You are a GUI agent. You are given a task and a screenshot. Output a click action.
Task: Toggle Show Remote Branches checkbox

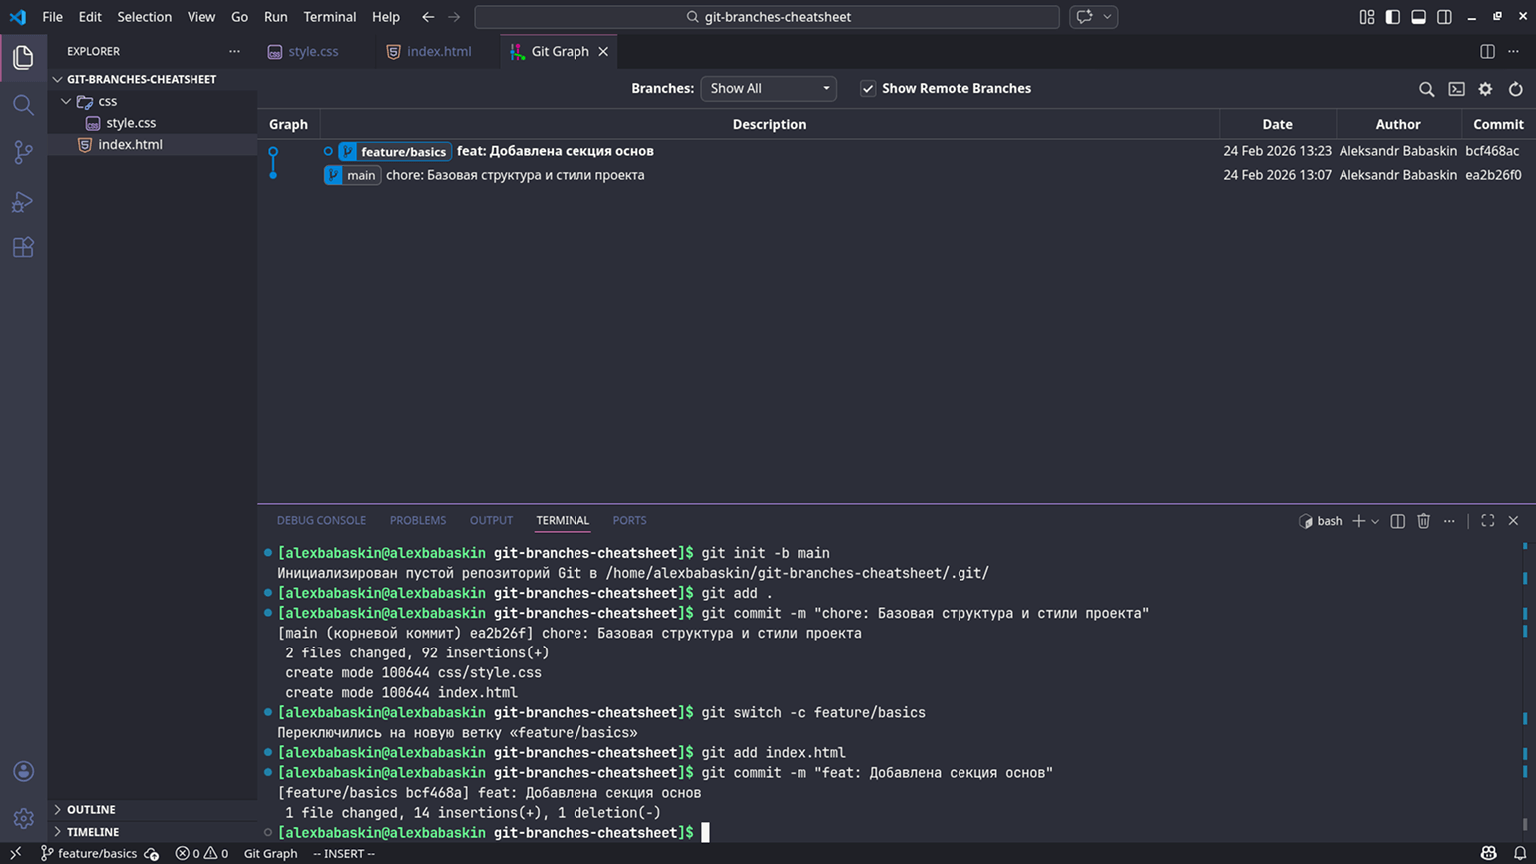click(868, 89)
